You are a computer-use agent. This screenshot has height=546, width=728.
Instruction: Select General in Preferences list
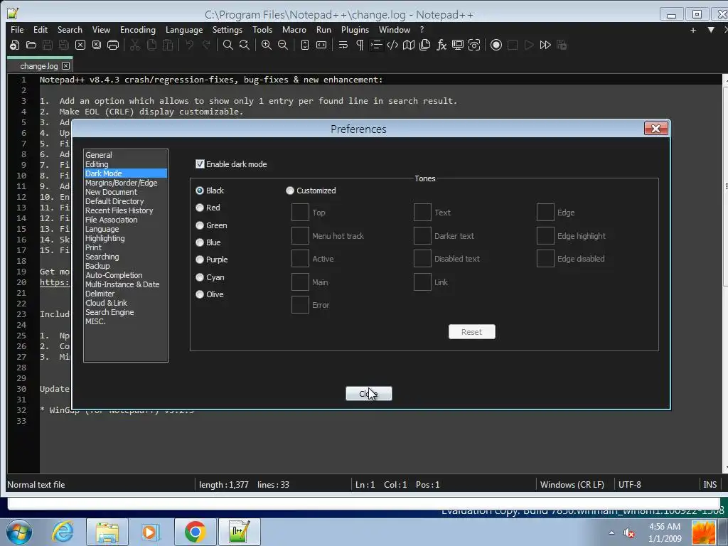pos(98,155)
